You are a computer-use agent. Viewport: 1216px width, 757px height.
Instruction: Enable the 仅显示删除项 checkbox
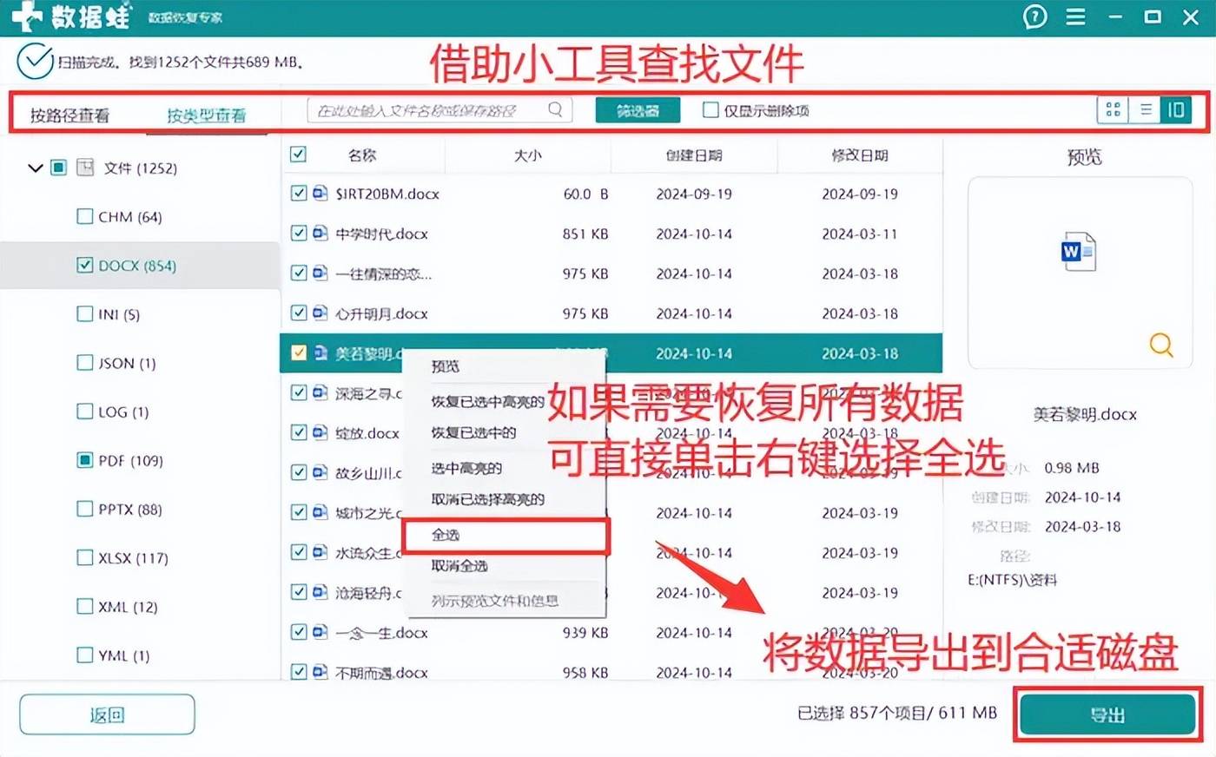[x=710, y=110]
